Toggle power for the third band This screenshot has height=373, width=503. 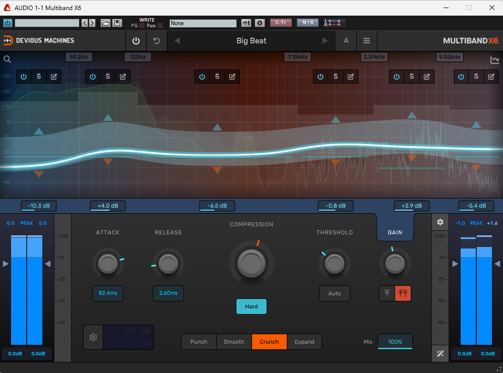pos(202,77)
